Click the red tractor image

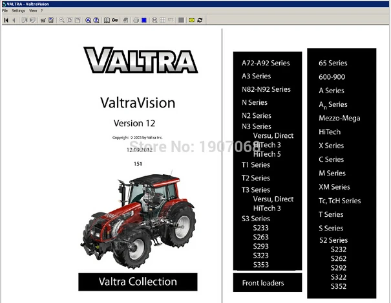tap(138, 221)
